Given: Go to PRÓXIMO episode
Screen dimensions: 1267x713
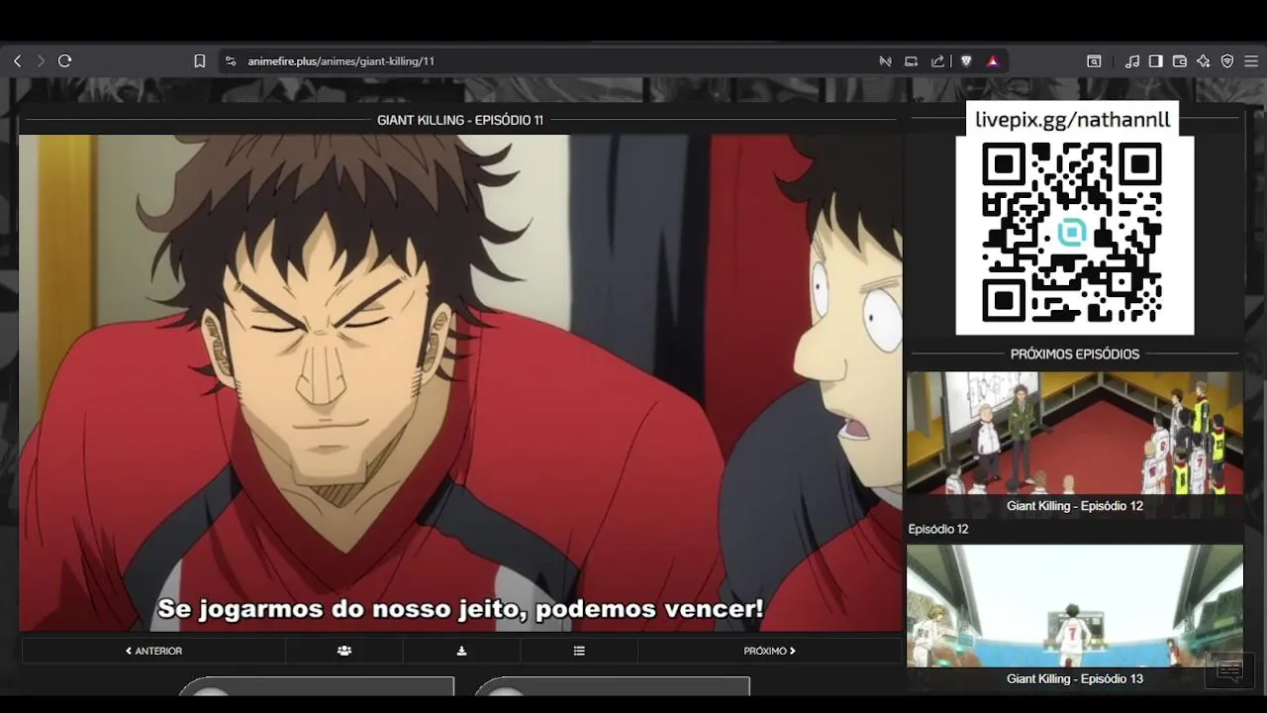Looking at the screenshot, I should 769,651.
